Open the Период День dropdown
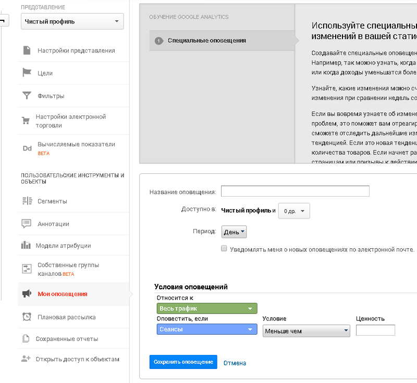Viewport: 417px width, 383px height. tap(234, 232)
